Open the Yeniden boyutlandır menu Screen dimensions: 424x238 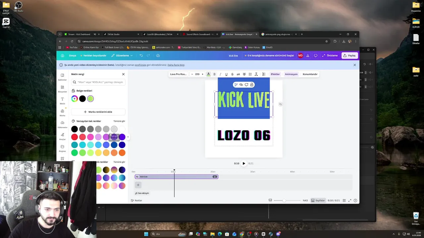click(x=93, y=56)
